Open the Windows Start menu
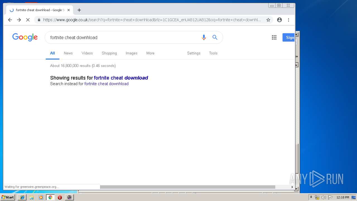The height and width of the screenshot is (201, 357). 8,197
